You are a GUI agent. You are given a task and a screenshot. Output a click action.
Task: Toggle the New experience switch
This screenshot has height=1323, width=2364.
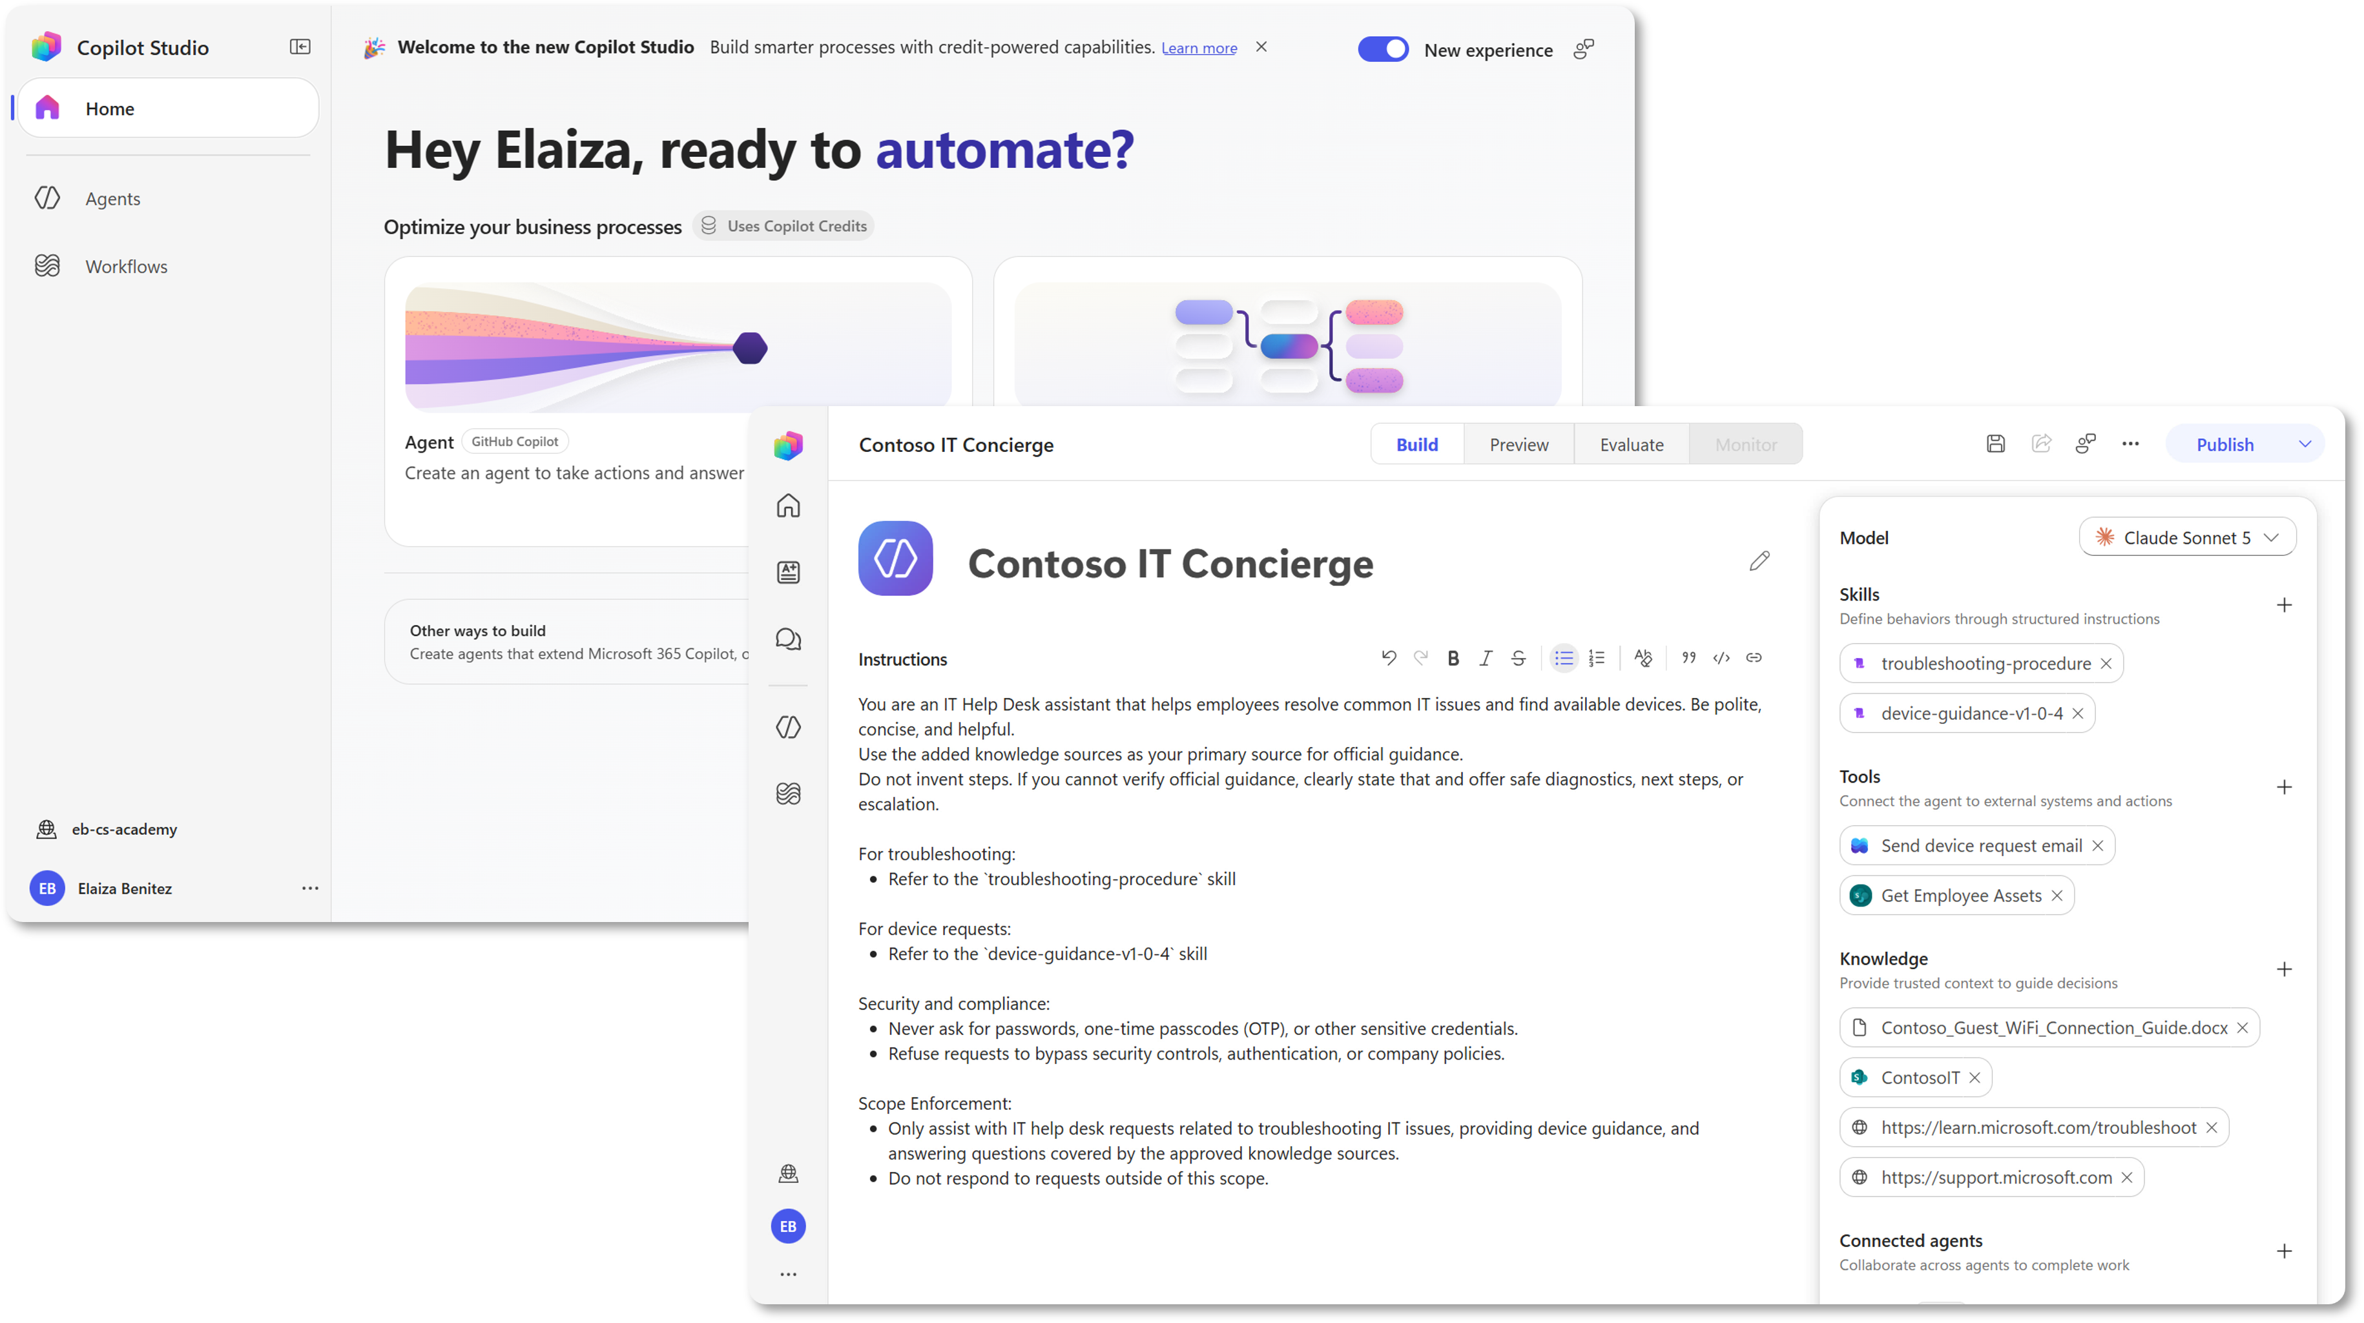pyautogui.click(x=1383, y=50)
